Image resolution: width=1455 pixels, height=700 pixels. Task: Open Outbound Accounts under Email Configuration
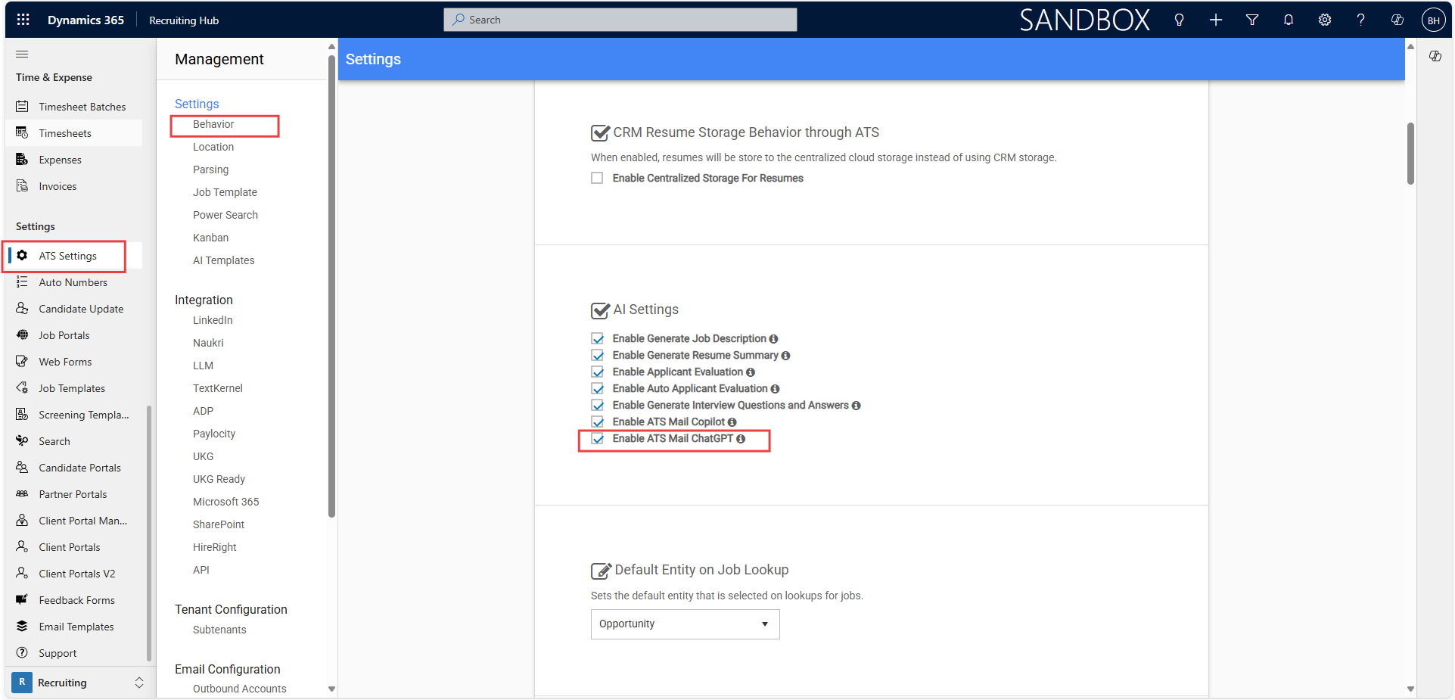[x=239, y=689]
